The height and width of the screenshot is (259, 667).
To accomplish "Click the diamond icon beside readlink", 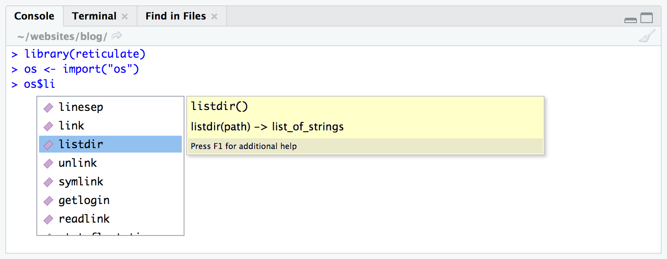I will (x=48, y=219).
